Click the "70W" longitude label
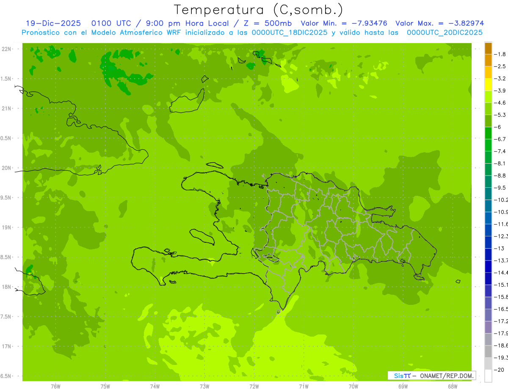Image resolution: width=508 pixels, height=392 pixels. 353,386
